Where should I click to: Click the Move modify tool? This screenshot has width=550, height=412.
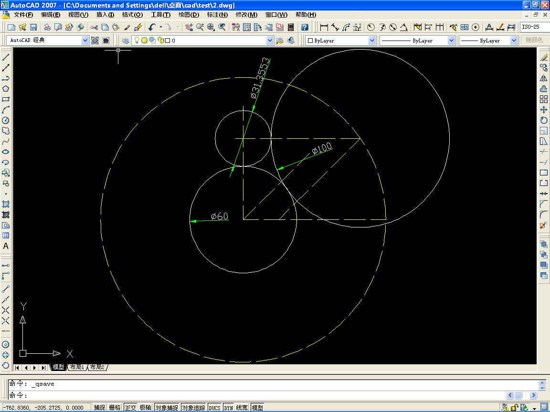coord(544,110)
